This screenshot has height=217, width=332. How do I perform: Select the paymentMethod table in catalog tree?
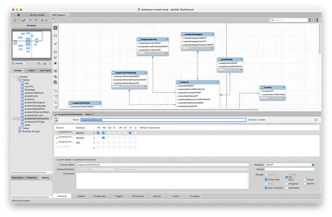pyautogui.click(x=34, y=93)
